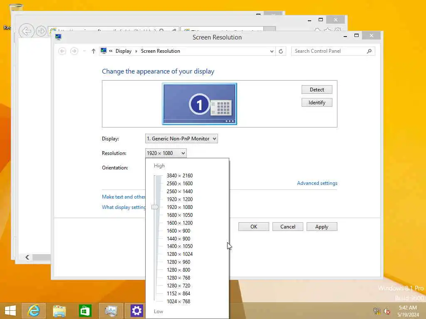Choose 1600 × 900 resolution
Image resolution: width=426 pixels, height=319 pixels.
tap(178, 231)
